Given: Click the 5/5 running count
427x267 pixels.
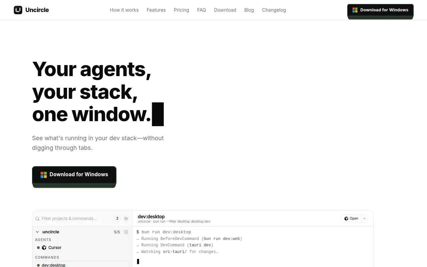Looking at the screenshot, I should (x=117, y=232).
